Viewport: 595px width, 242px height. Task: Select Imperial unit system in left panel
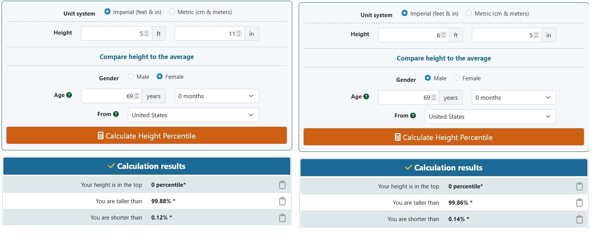click(107, 12)
